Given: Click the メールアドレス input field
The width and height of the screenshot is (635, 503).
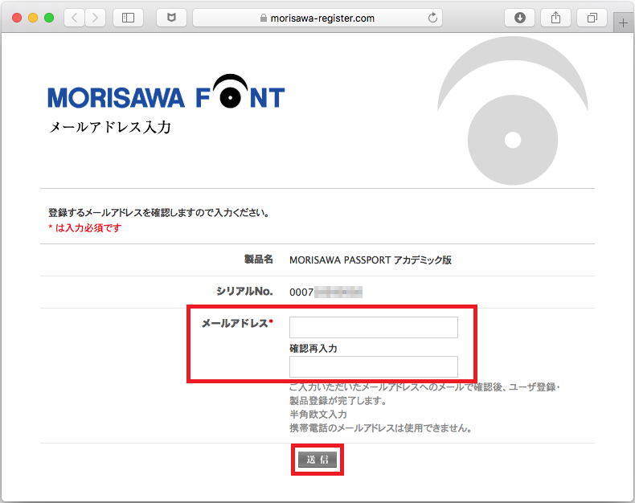Looking at the screenshot, I should pyautogui.click(x=373, y=328).
